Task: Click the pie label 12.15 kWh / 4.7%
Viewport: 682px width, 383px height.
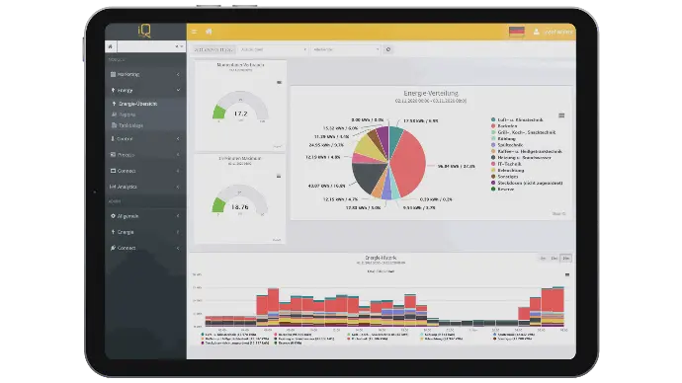Action: [340, 199]
